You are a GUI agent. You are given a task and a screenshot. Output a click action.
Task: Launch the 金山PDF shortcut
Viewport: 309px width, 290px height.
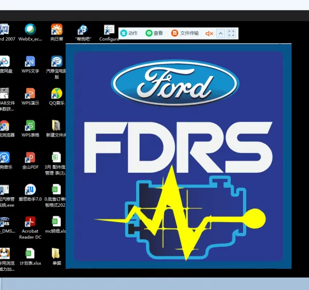30,160
